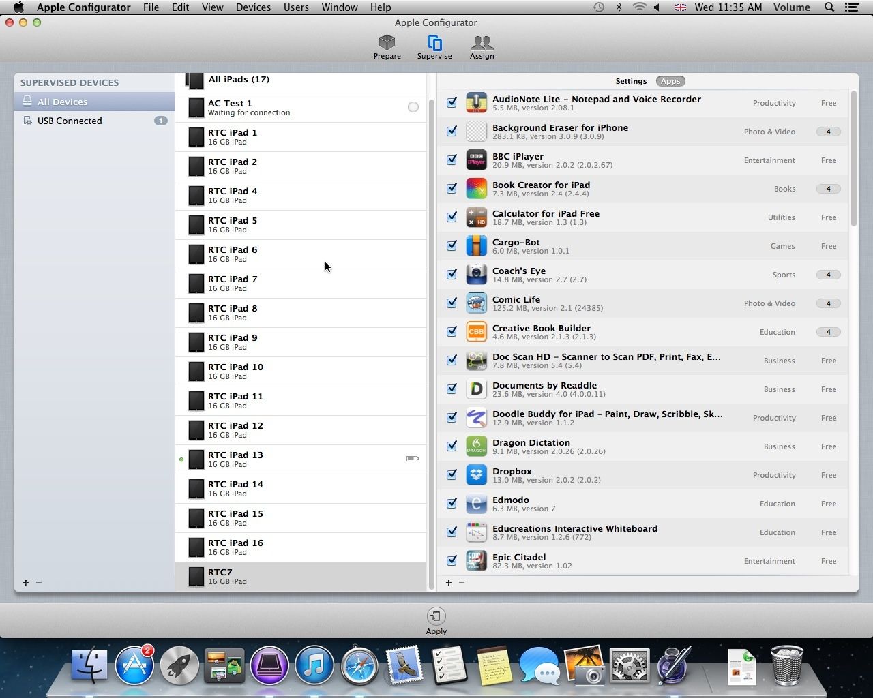This screenshot has height=698, width=873.
Task: Click the Documents by Readdle icon
Action: click(x=476, y=389)
